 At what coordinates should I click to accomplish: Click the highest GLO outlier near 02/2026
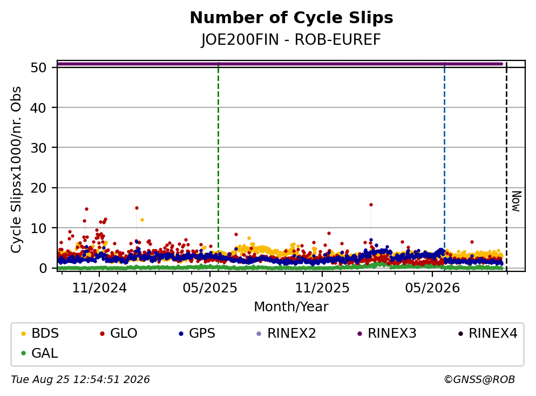371,205
